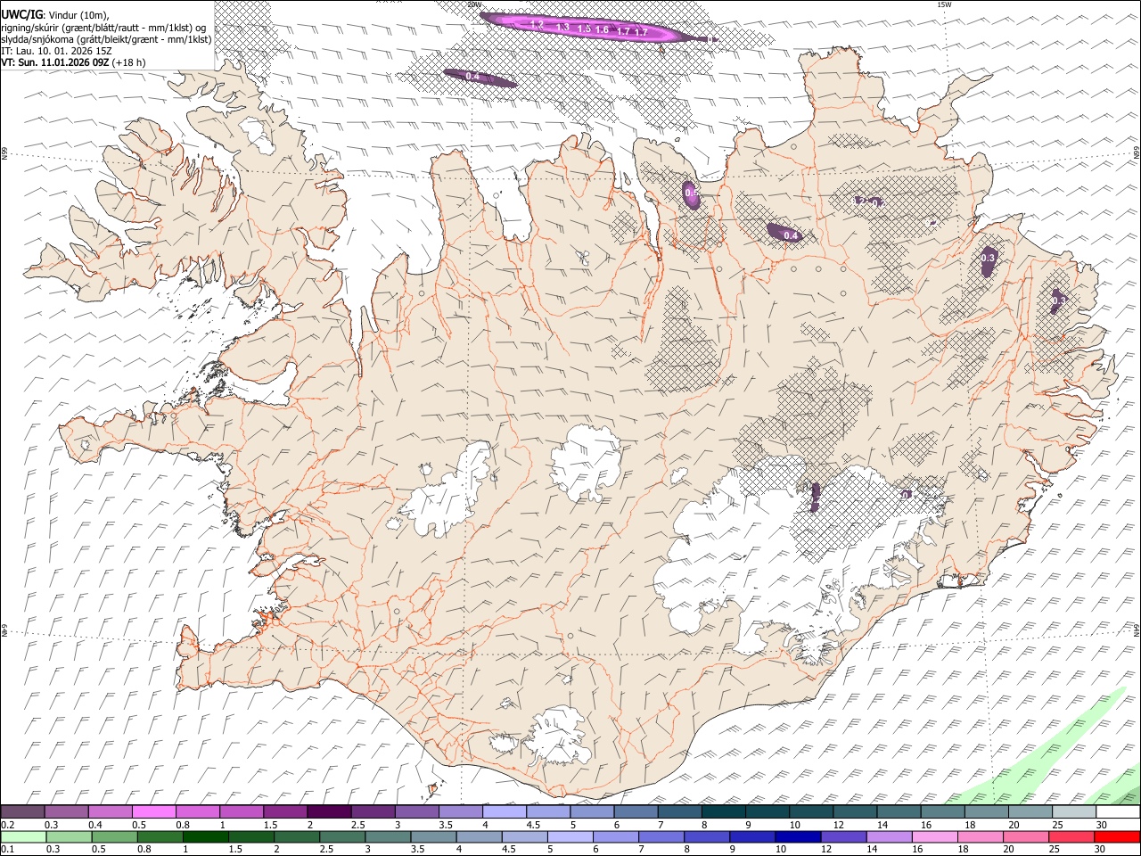Select the 'IT: Lau. 10. 01. 2026 15Z' line

[57, 51]
